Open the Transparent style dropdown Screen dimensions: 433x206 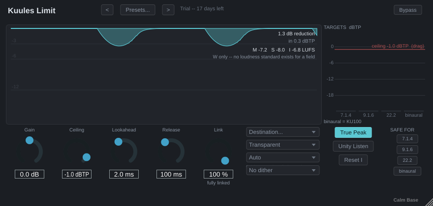283,145
